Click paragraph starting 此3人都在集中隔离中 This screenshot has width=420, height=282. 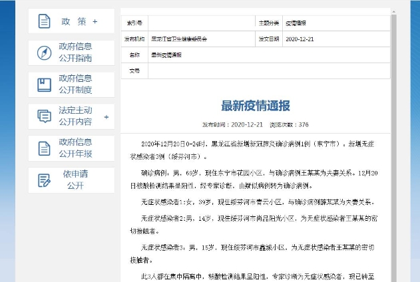pos(257,277)
